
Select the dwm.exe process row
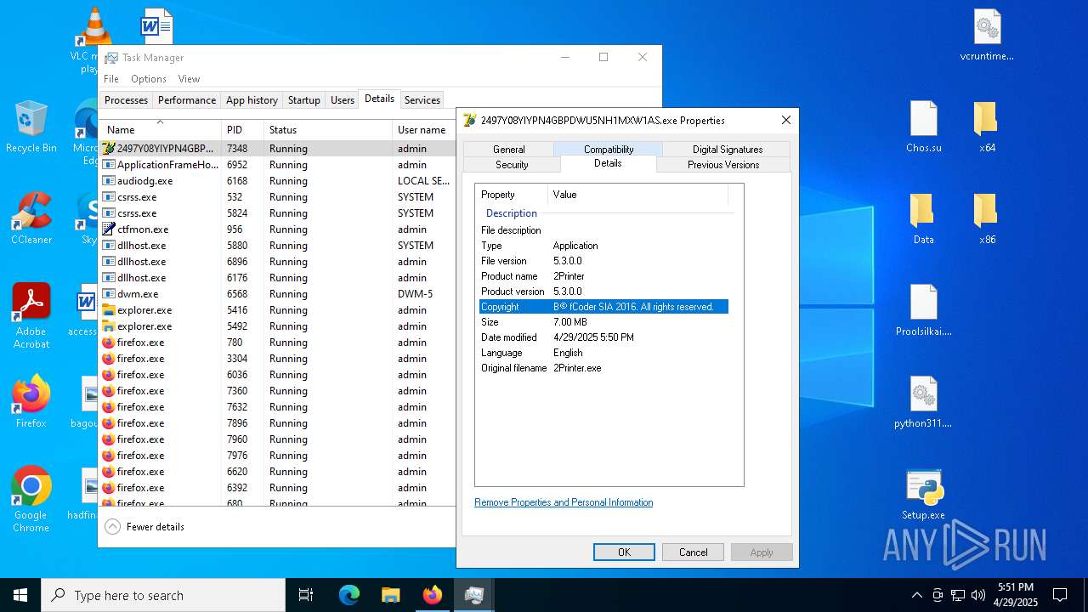[277, 294]
